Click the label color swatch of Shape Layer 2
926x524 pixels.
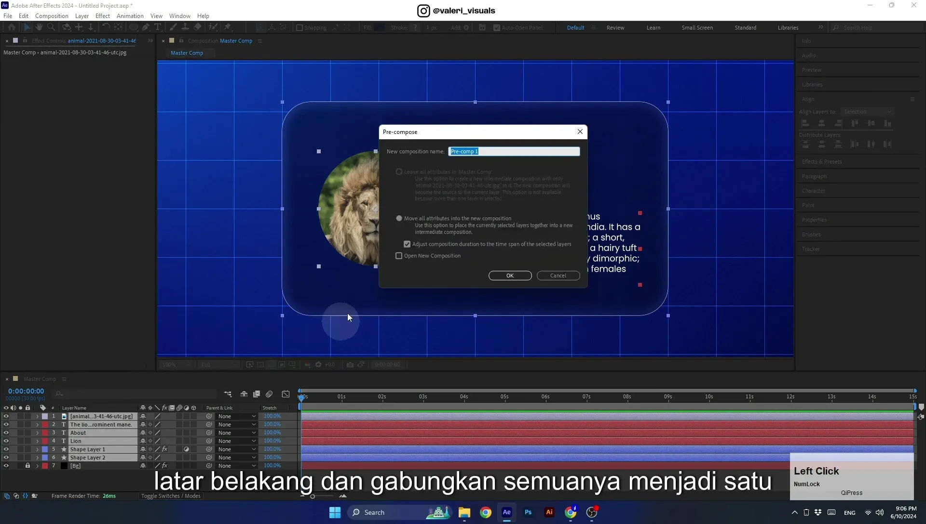[x=45, y=458]
